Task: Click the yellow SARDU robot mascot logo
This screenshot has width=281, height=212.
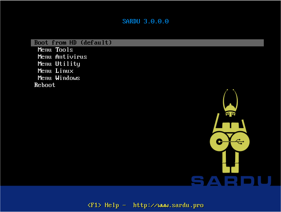Action: tap(230, 131)
